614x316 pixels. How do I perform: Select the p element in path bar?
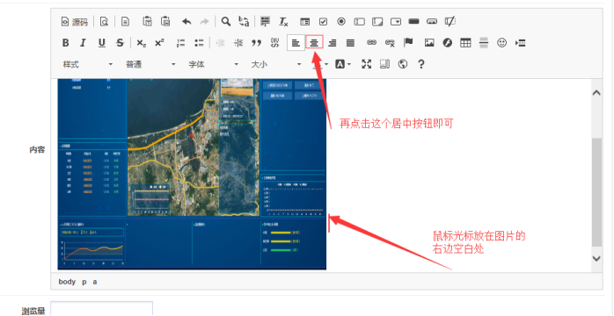pyautogui.click(x=84, y=282)
